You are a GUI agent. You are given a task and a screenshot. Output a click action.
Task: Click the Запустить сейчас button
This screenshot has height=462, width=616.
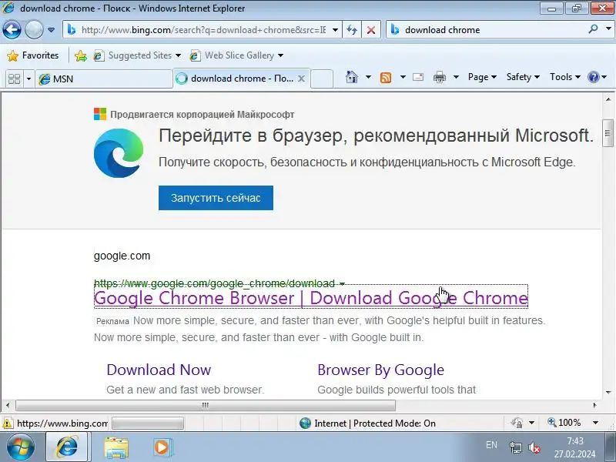pos(216,198)
